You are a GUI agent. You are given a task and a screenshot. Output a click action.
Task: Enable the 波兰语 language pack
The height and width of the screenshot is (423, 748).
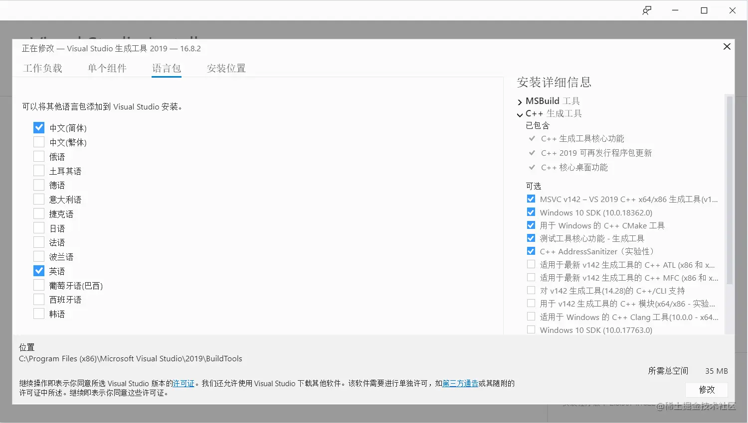click(x=39, y=257)
